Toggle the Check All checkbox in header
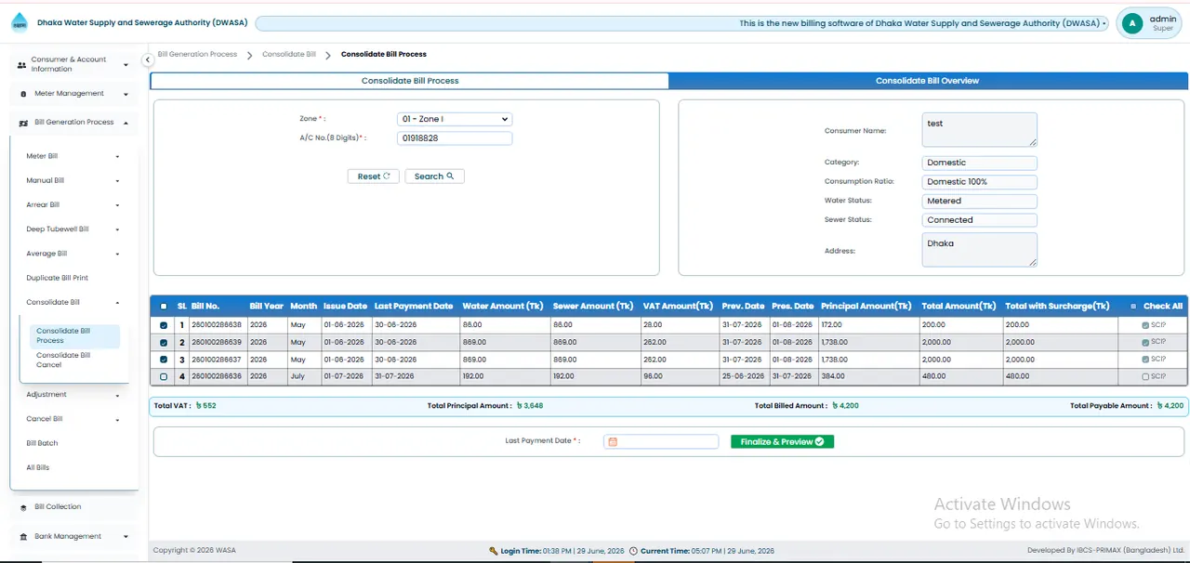This screenshot has width=1190, height=563. (x=1133, y=307)
